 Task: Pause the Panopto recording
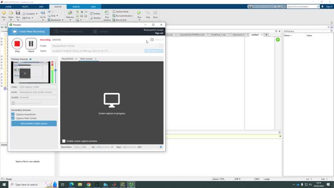click(x=31, y=44)
